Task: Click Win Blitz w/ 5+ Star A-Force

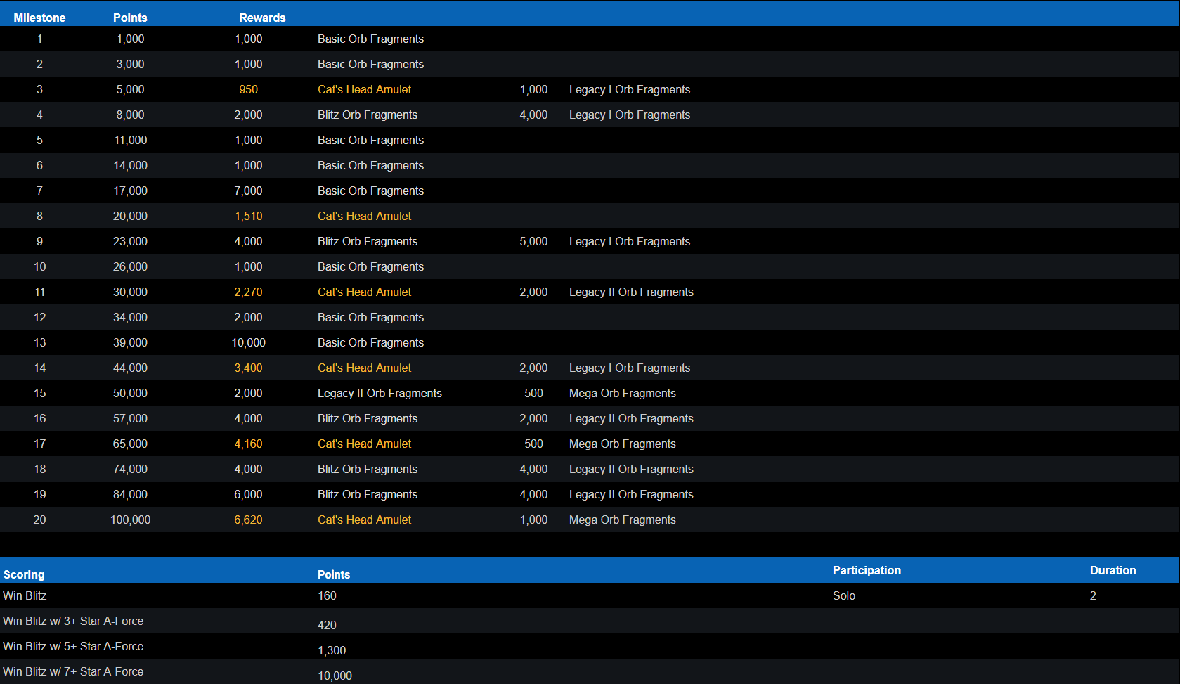Action: (73, 646)
